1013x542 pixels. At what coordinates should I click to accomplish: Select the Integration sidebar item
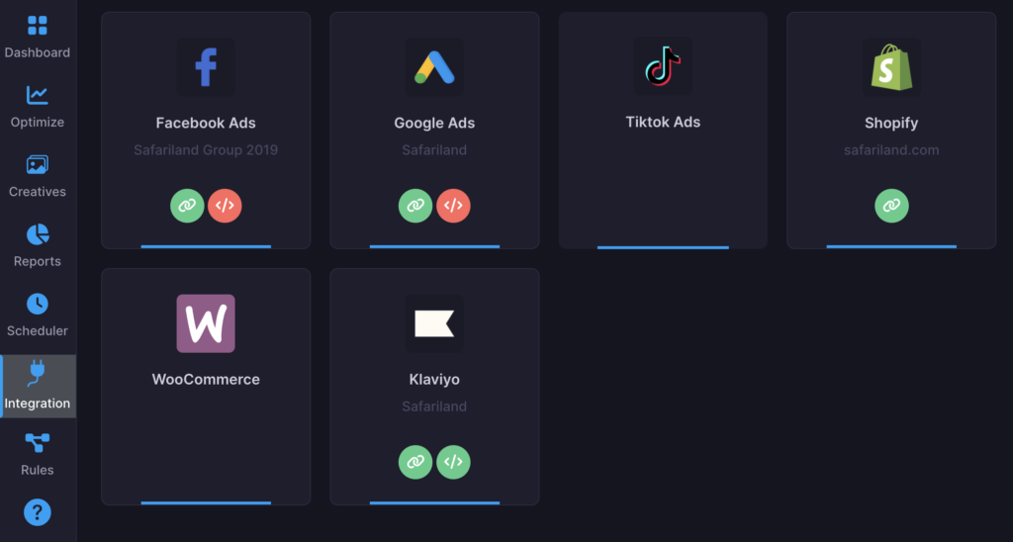click(38, 387)
